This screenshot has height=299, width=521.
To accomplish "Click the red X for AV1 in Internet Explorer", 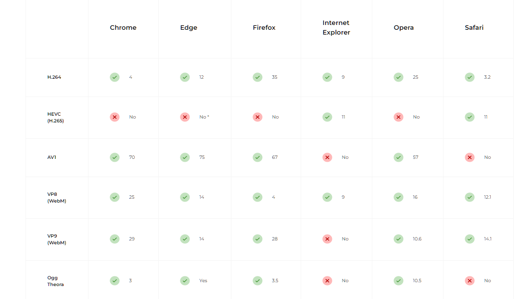I will (x=327, y=157).
